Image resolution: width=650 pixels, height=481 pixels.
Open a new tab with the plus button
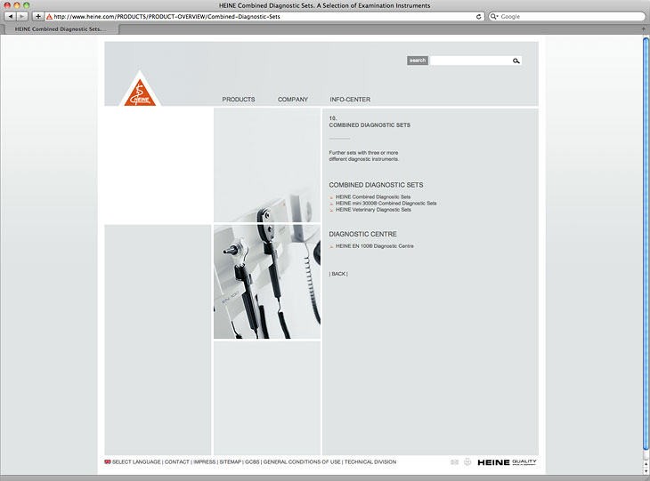[x=644, y=29]
